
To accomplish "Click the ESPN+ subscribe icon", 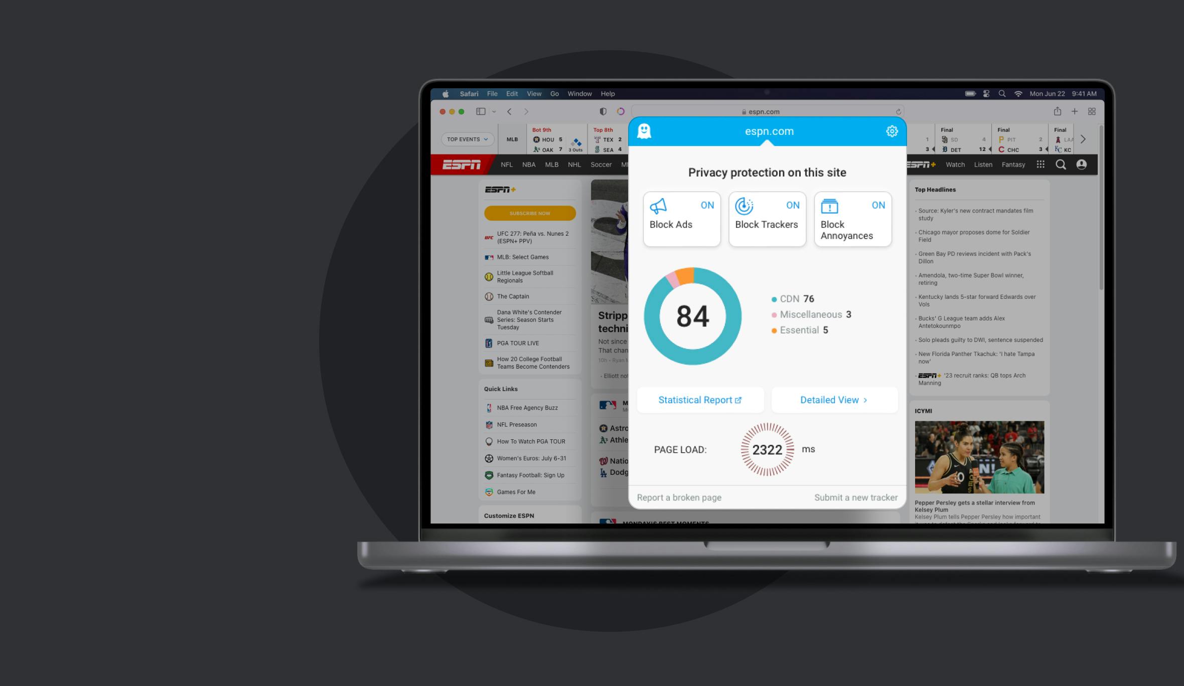I will click(x=530, y=213).
